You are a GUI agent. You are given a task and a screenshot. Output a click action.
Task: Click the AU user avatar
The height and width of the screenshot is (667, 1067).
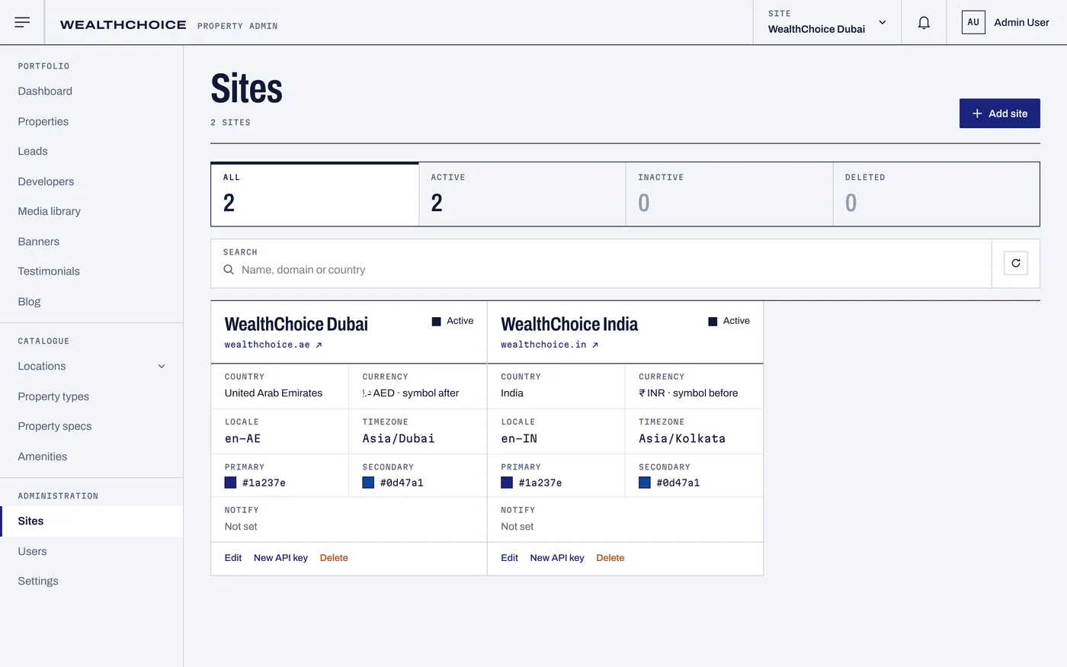(973, 22)
